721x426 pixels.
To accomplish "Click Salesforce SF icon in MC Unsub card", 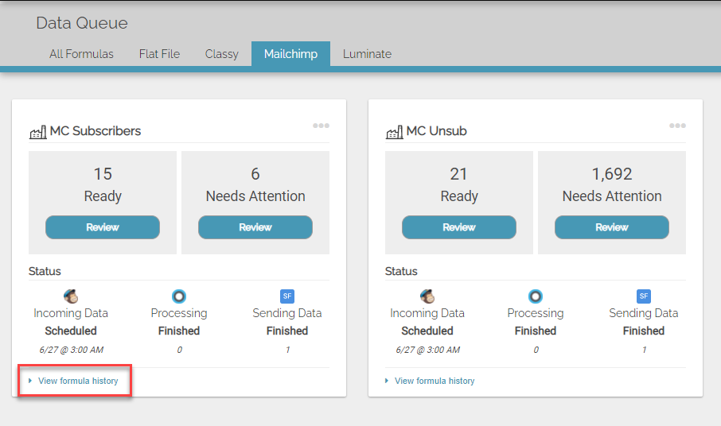I will coord(644,296).
